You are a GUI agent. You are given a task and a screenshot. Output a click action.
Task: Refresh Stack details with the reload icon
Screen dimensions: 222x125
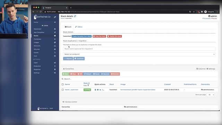coord(75,16)
